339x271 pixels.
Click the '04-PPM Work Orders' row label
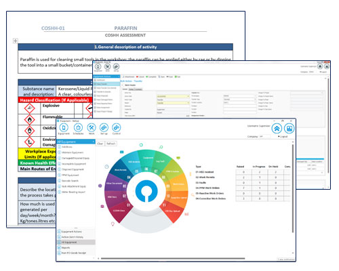coord(207,188)
